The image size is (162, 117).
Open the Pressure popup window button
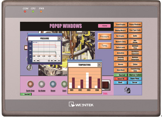[104, 37]
